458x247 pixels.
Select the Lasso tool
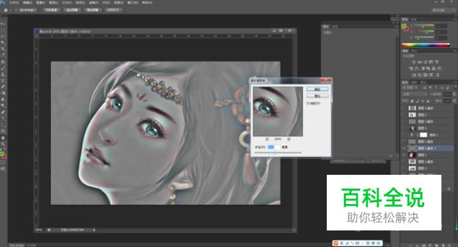[3, 36]
